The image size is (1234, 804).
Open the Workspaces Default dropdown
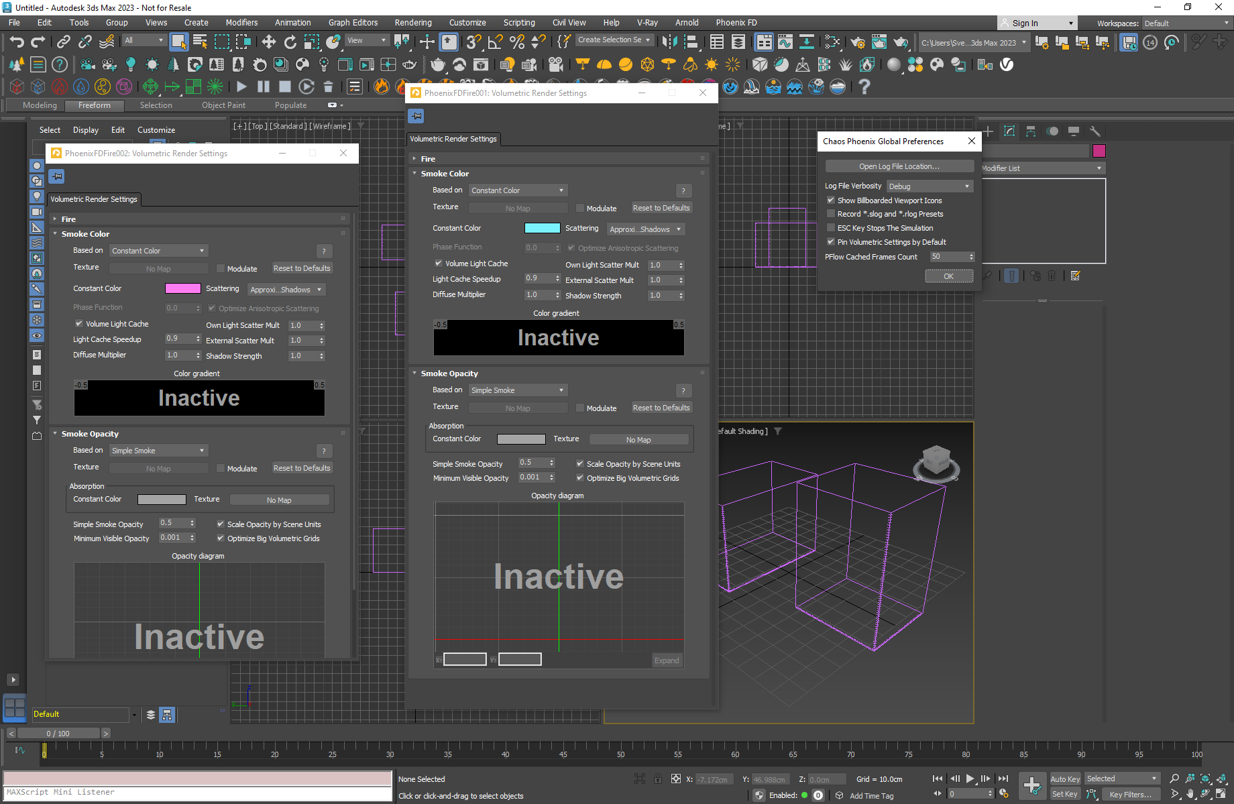click(1187, 23)
